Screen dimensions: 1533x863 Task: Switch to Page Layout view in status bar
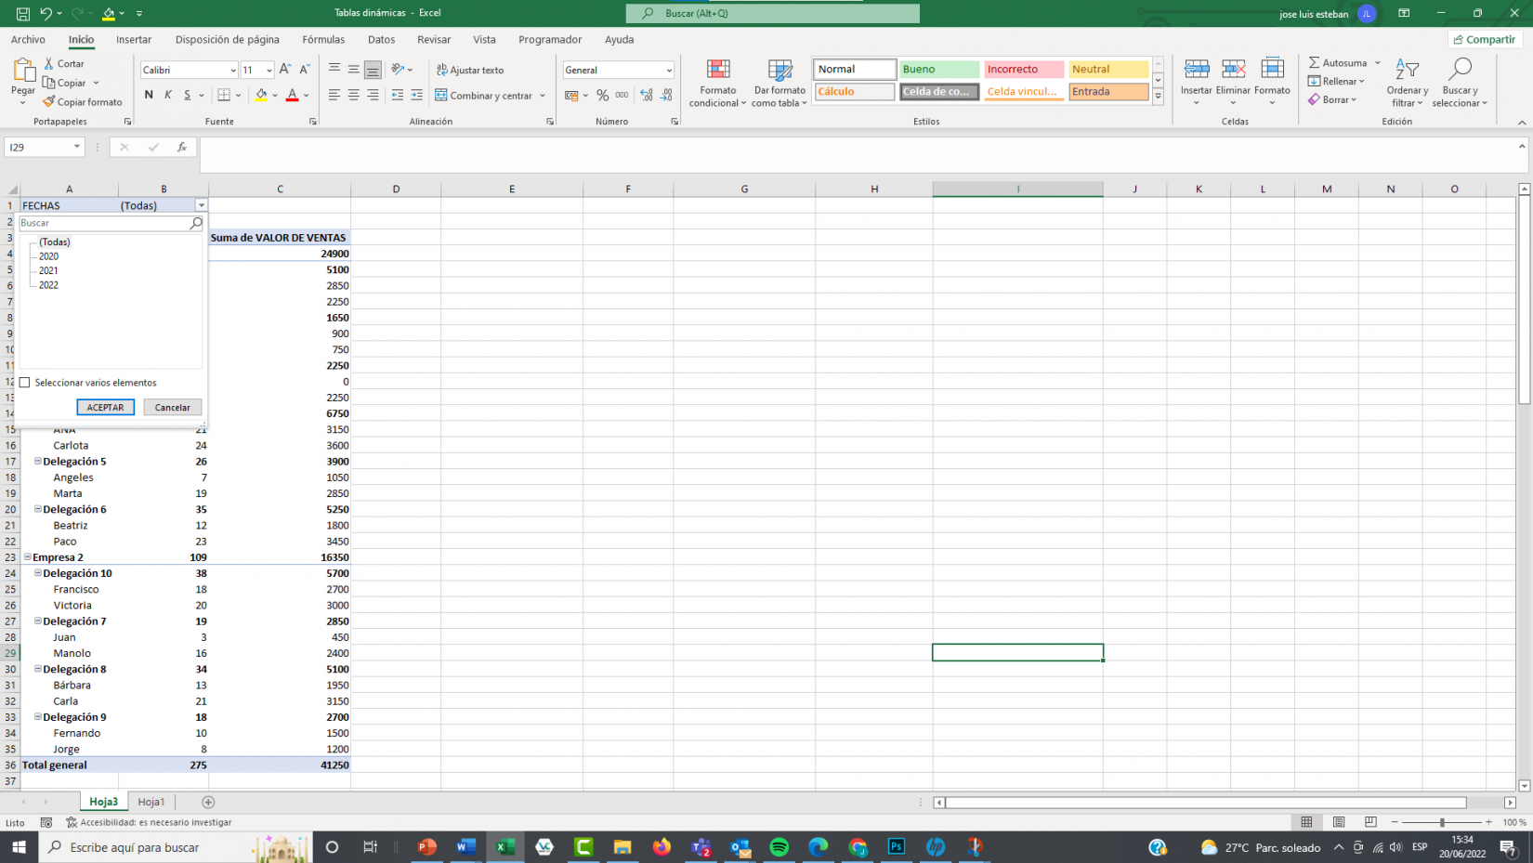[x=1339, y=822]
